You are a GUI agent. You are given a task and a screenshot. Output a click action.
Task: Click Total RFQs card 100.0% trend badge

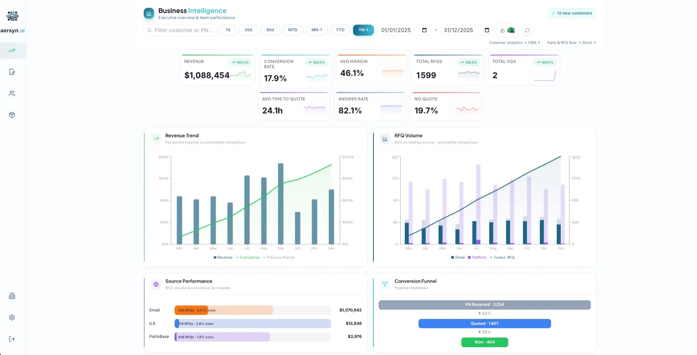click(468, 62)
